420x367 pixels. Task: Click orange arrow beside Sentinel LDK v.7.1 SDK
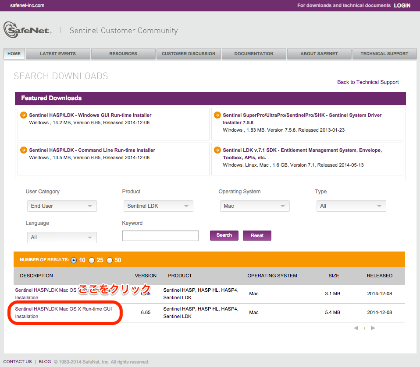pos(217,150)
